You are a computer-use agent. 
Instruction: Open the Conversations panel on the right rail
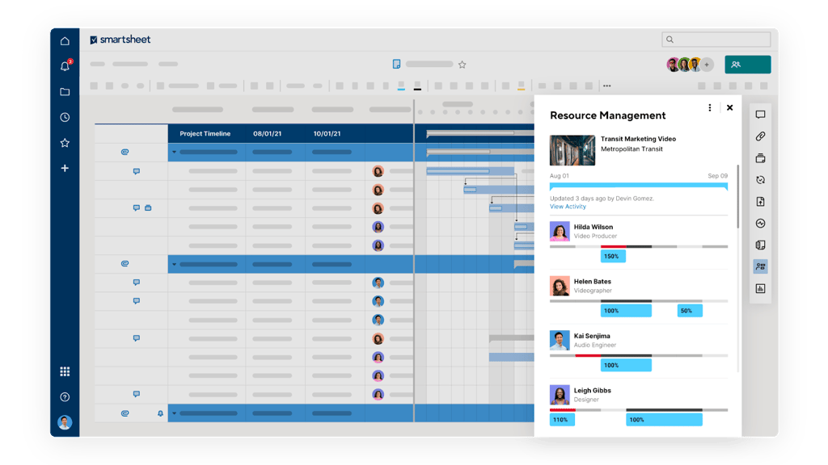click(x=760, y=115)
